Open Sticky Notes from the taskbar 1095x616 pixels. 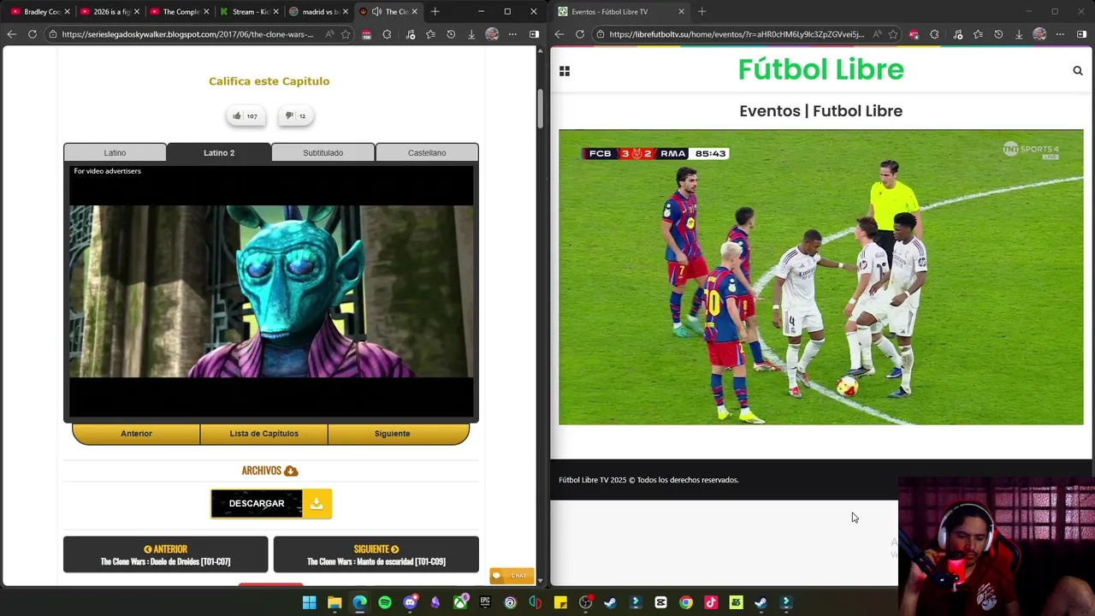point(560,602)
